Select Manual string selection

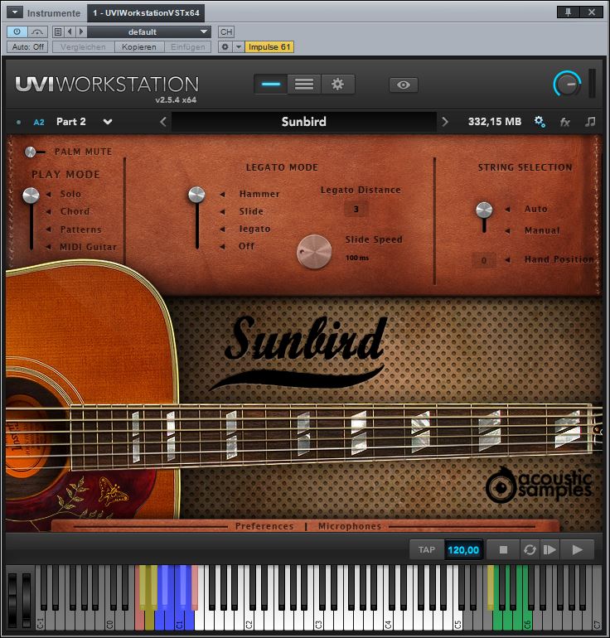[542, 230]
